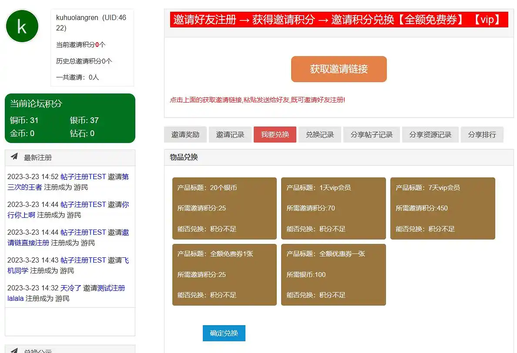Screen dimensions: 517x353
Task: Choose the 1天vip会员 product card
Action: (333, 208)
